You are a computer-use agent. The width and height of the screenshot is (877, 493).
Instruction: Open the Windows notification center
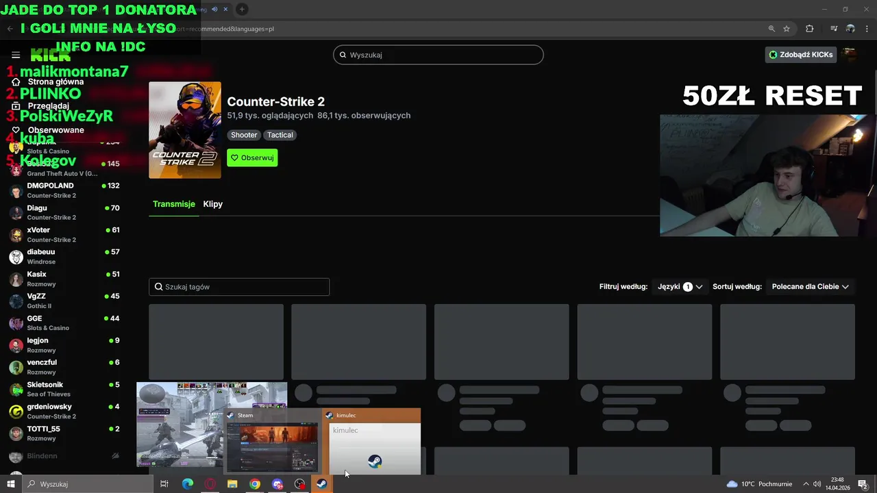(x=863, y=484)
